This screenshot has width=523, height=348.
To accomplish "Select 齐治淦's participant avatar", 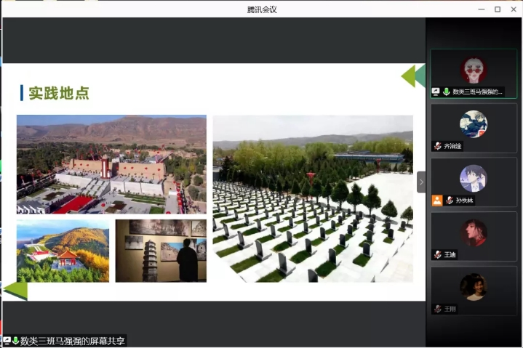I will (x=474, y=124).
